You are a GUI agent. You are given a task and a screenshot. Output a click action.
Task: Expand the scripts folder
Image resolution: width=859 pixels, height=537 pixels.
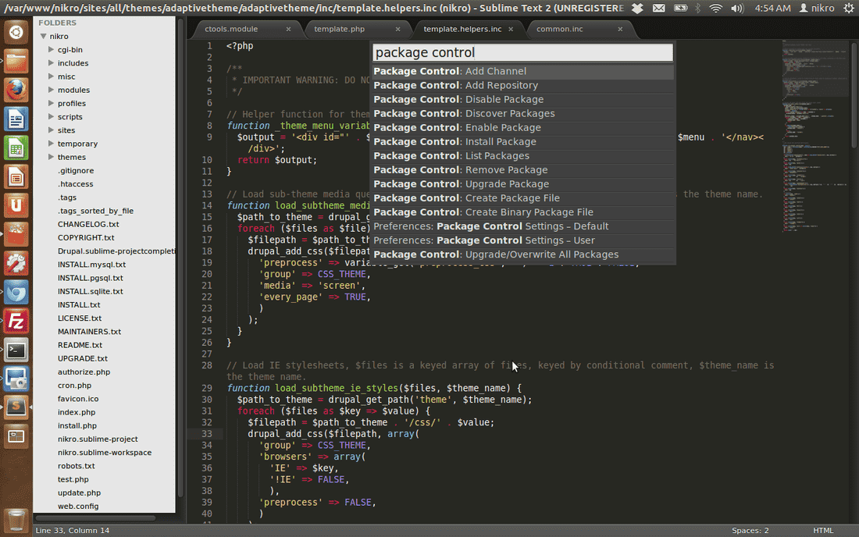point(51,116)
